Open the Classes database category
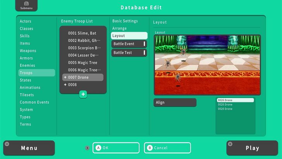This screenshot has width=282, height=159. tap(26, 29)
